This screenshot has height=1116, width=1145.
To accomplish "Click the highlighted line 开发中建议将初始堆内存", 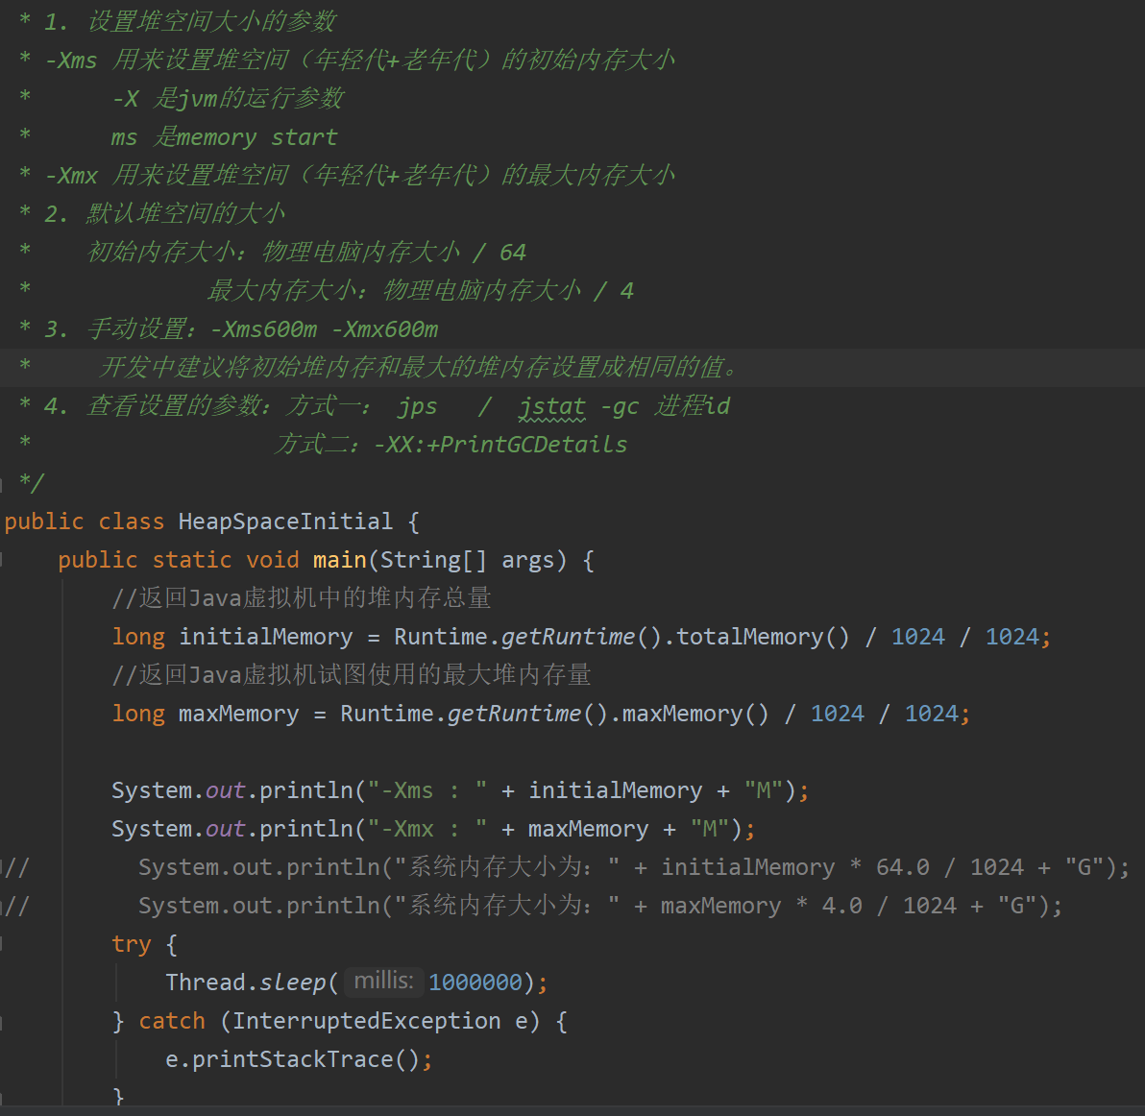I will point(419,367).
